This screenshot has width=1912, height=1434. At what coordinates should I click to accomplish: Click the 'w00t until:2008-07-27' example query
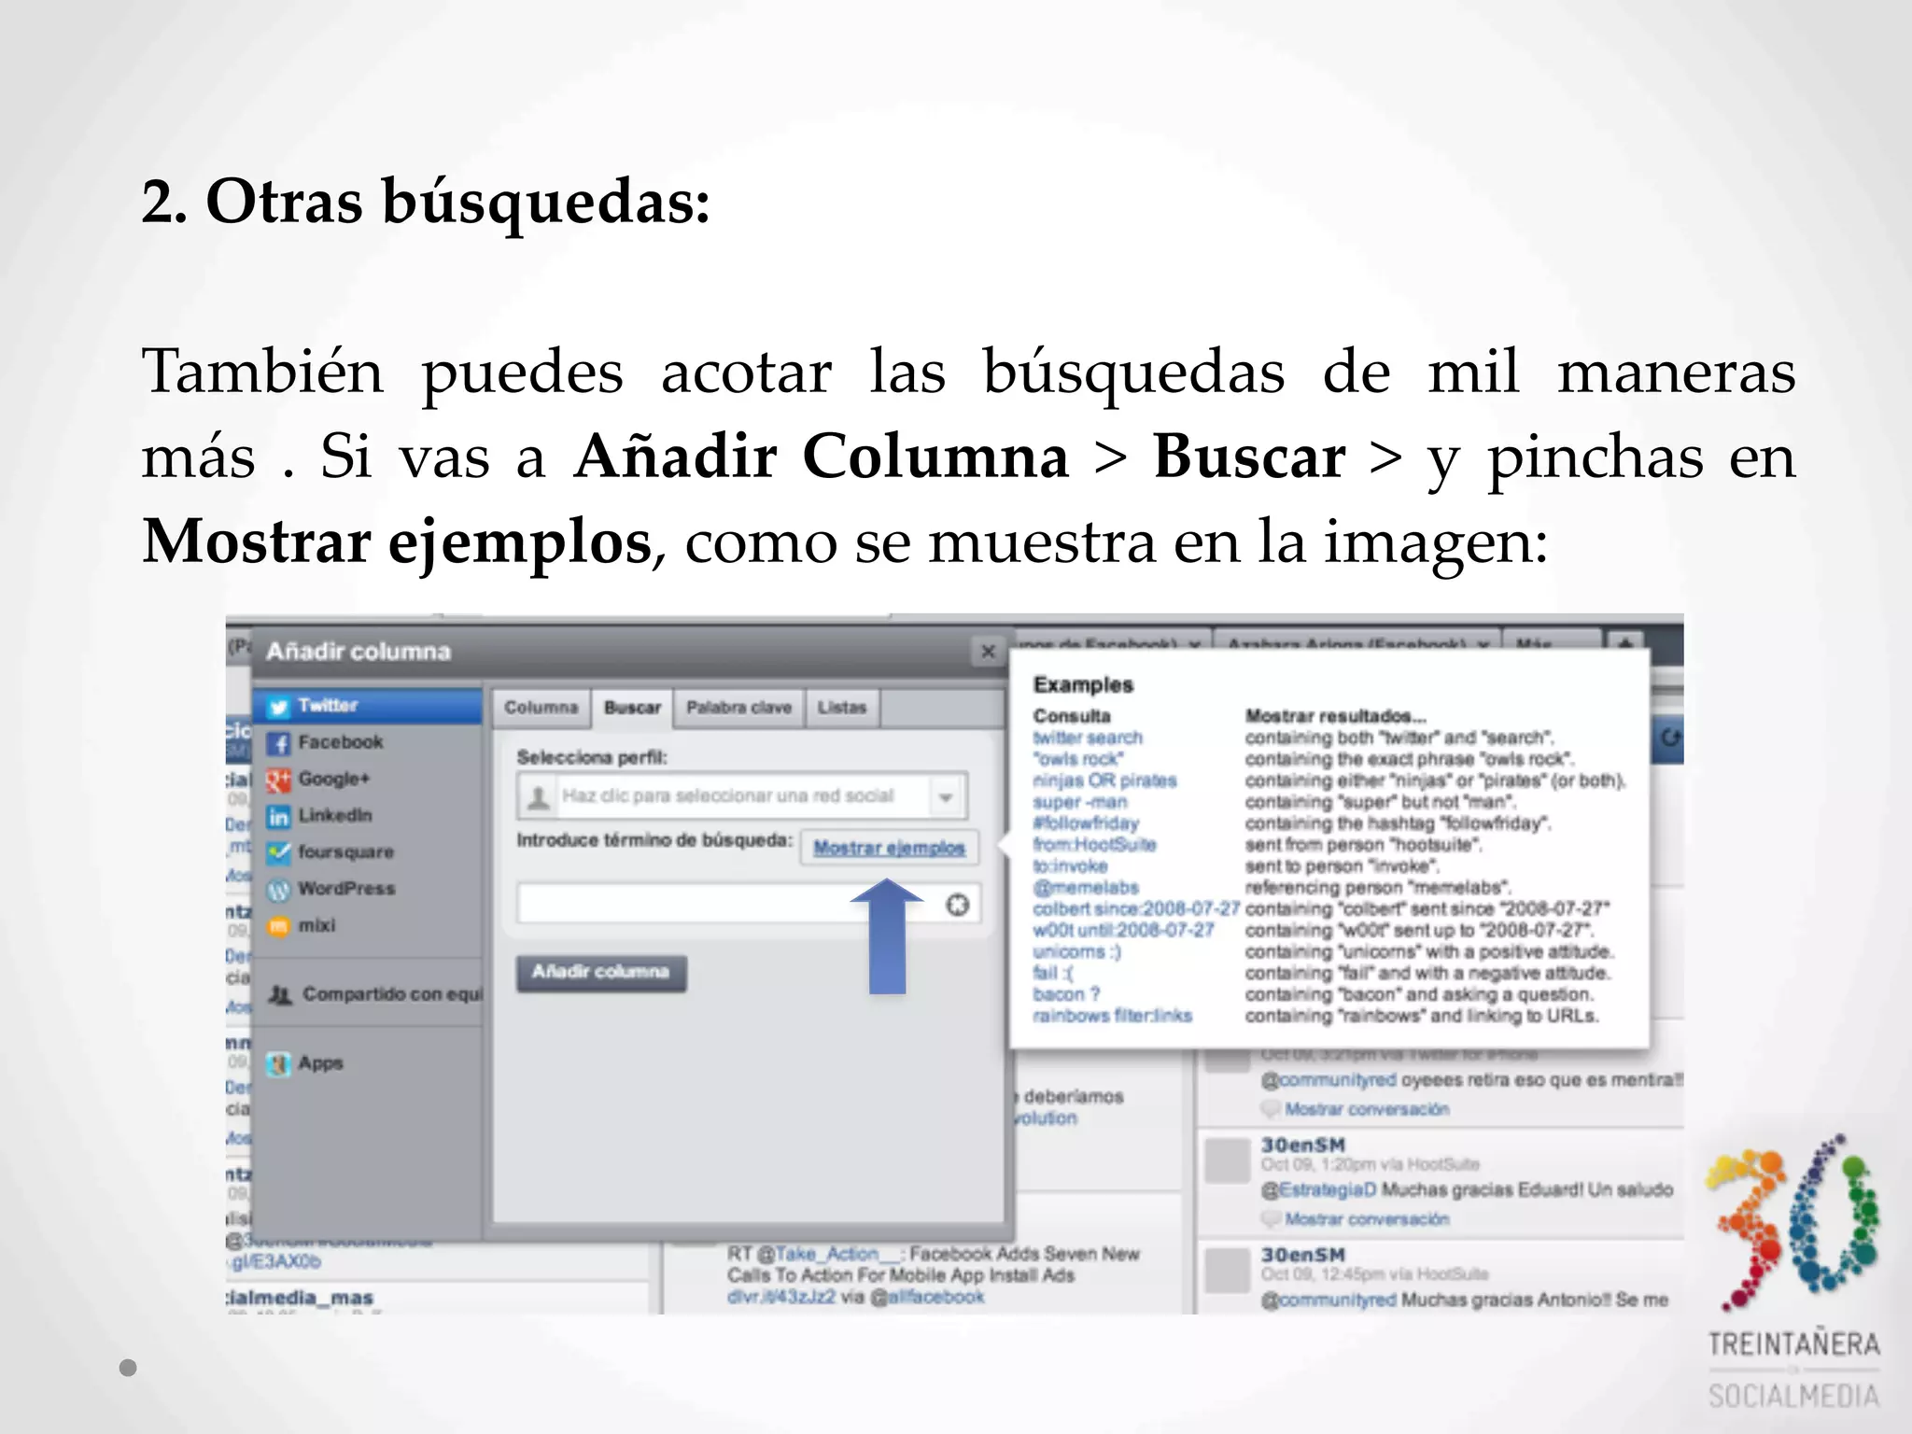1123,931
